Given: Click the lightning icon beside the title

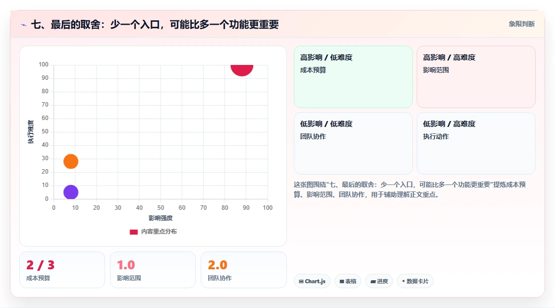Looking at the screenshot, I should coord(24,25).
